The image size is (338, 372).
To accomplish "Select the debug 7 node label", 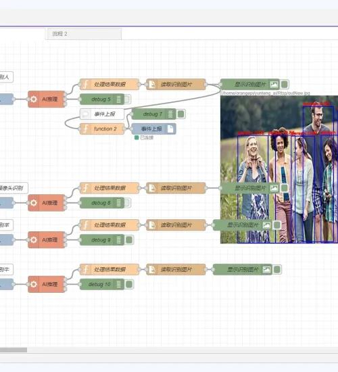I will (x=153, y=114).
